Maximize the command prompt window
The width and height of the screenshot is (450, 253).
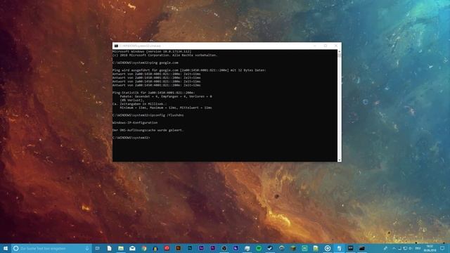(326, 46)
